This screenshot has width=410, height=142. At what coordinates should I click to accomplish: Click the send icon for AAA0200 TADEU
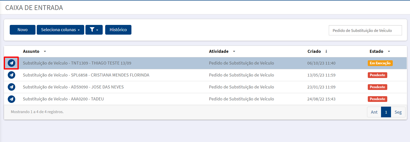tap(11, 99)
